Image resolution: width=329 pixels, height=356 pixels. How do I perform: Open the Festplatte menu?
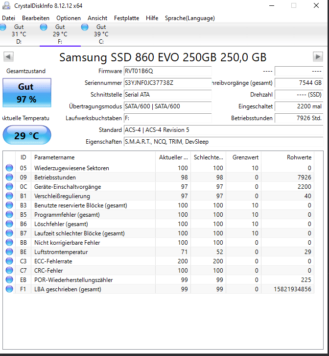coord(126,18)
